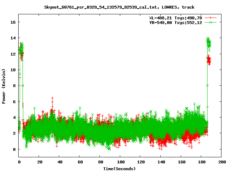
Task: Click x-axis tick label 60
Action: [80, 162]
